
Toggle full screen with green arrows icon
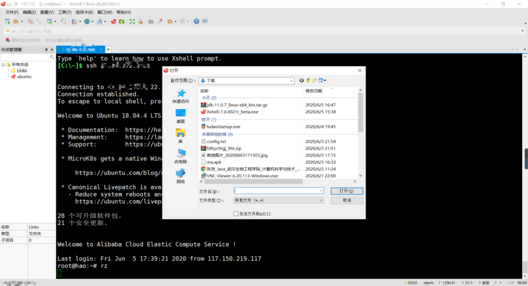132,22
